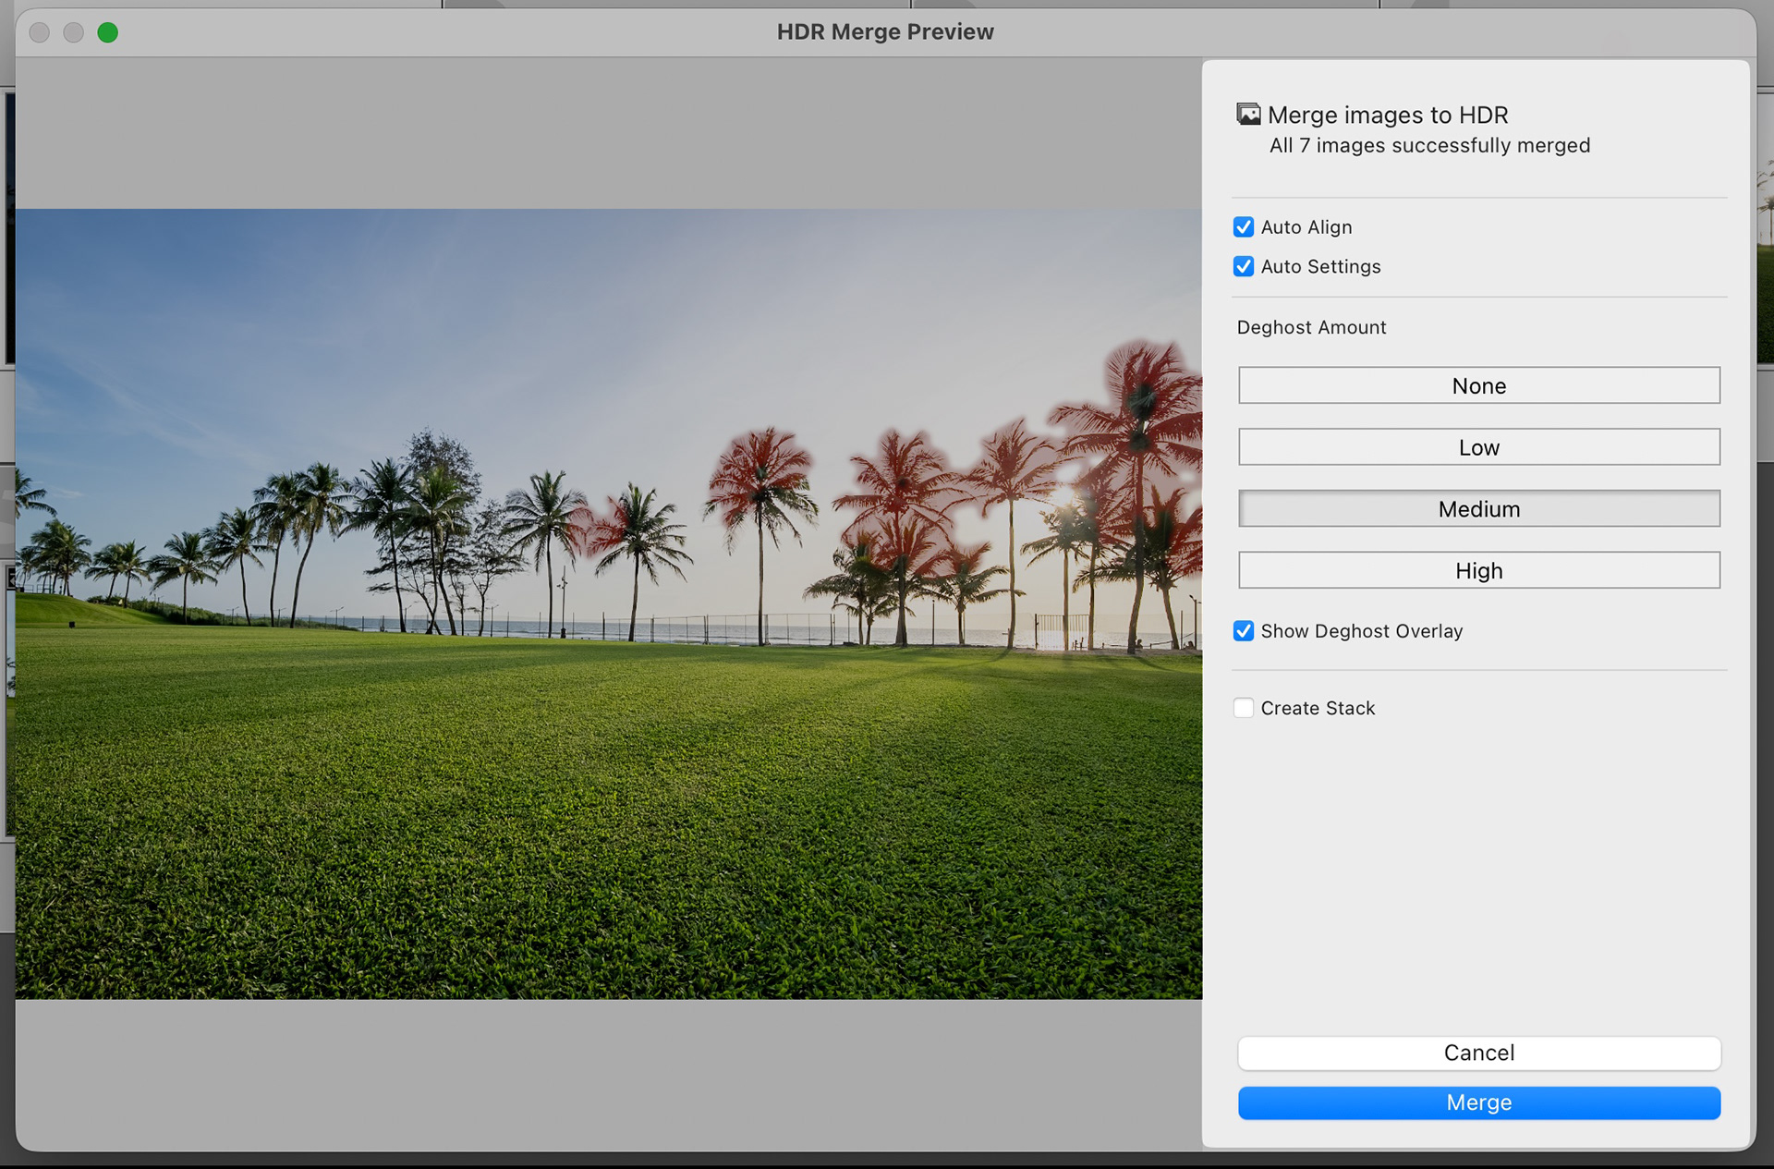The image size is (1774, 1169).
Task: Click the gray close window button
Action: (40, 33)
